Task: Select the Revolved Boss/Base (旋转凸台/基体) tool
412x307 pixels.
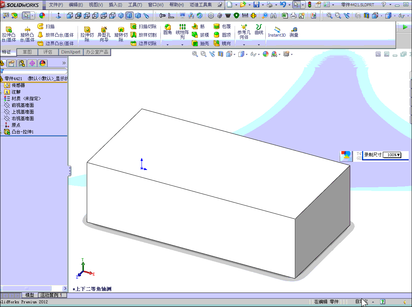Action: [27, 34]
